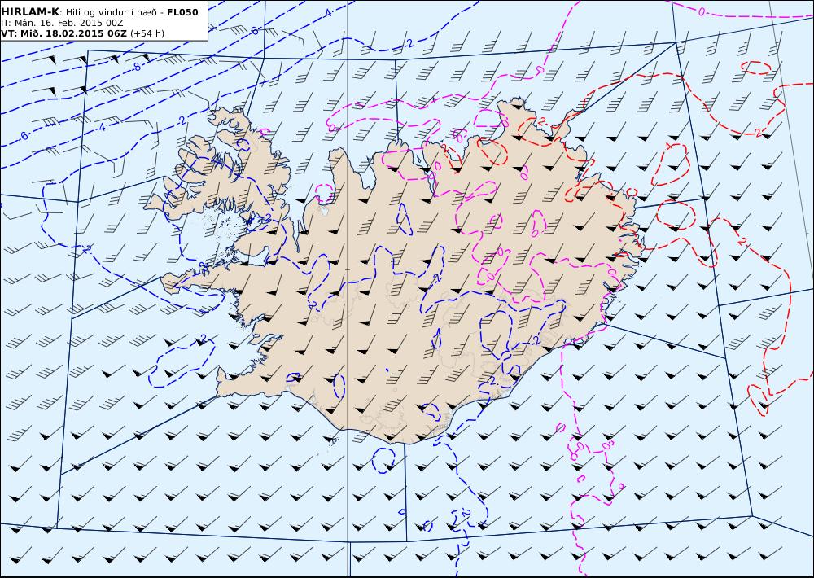Click the red '4' isotherm contour label
The image size is (814, 578).
coord(668,147)
